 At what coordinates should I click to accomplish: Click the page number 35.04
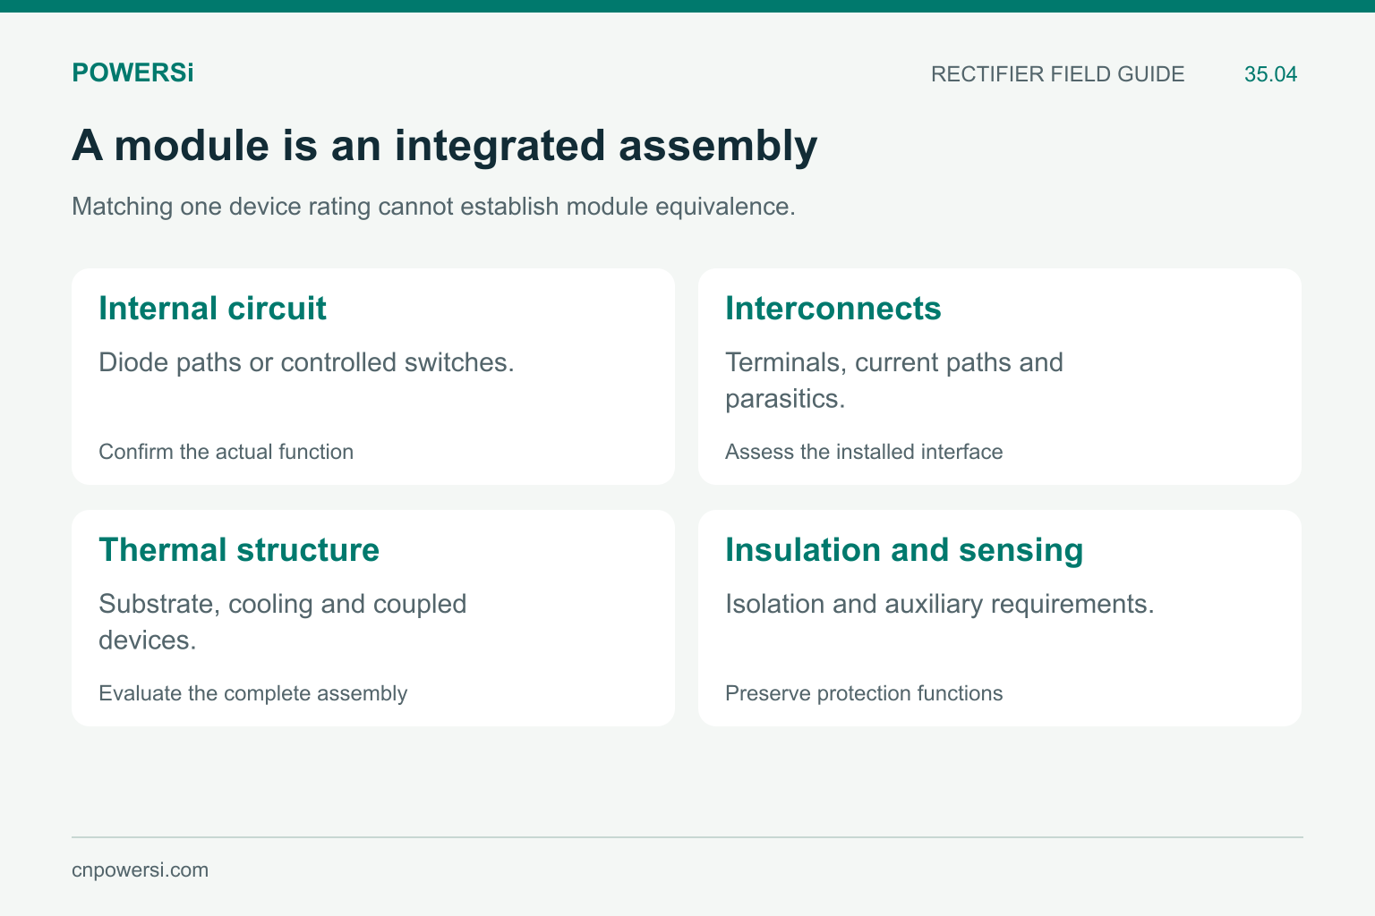tap(1270, 74)
